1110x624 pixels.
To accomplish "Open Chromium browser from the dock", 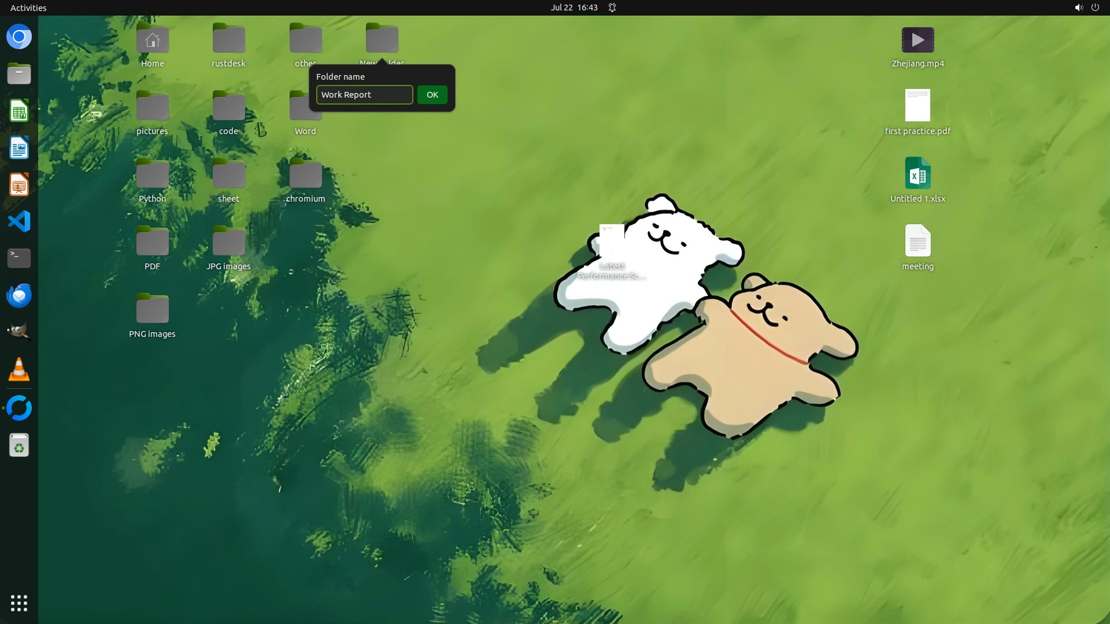I will (19, 37).
